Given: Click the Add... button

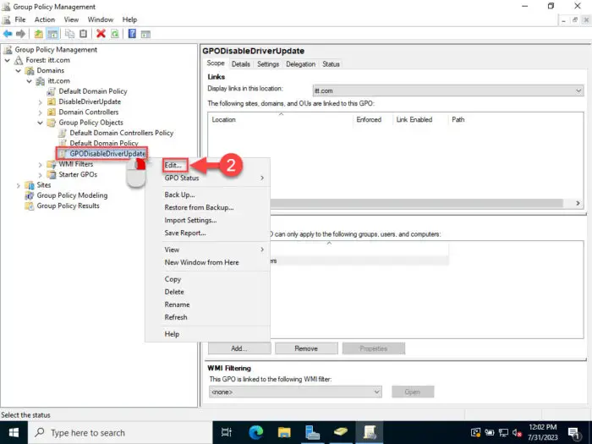Looking at the screenshot, I should pos(239,348).
